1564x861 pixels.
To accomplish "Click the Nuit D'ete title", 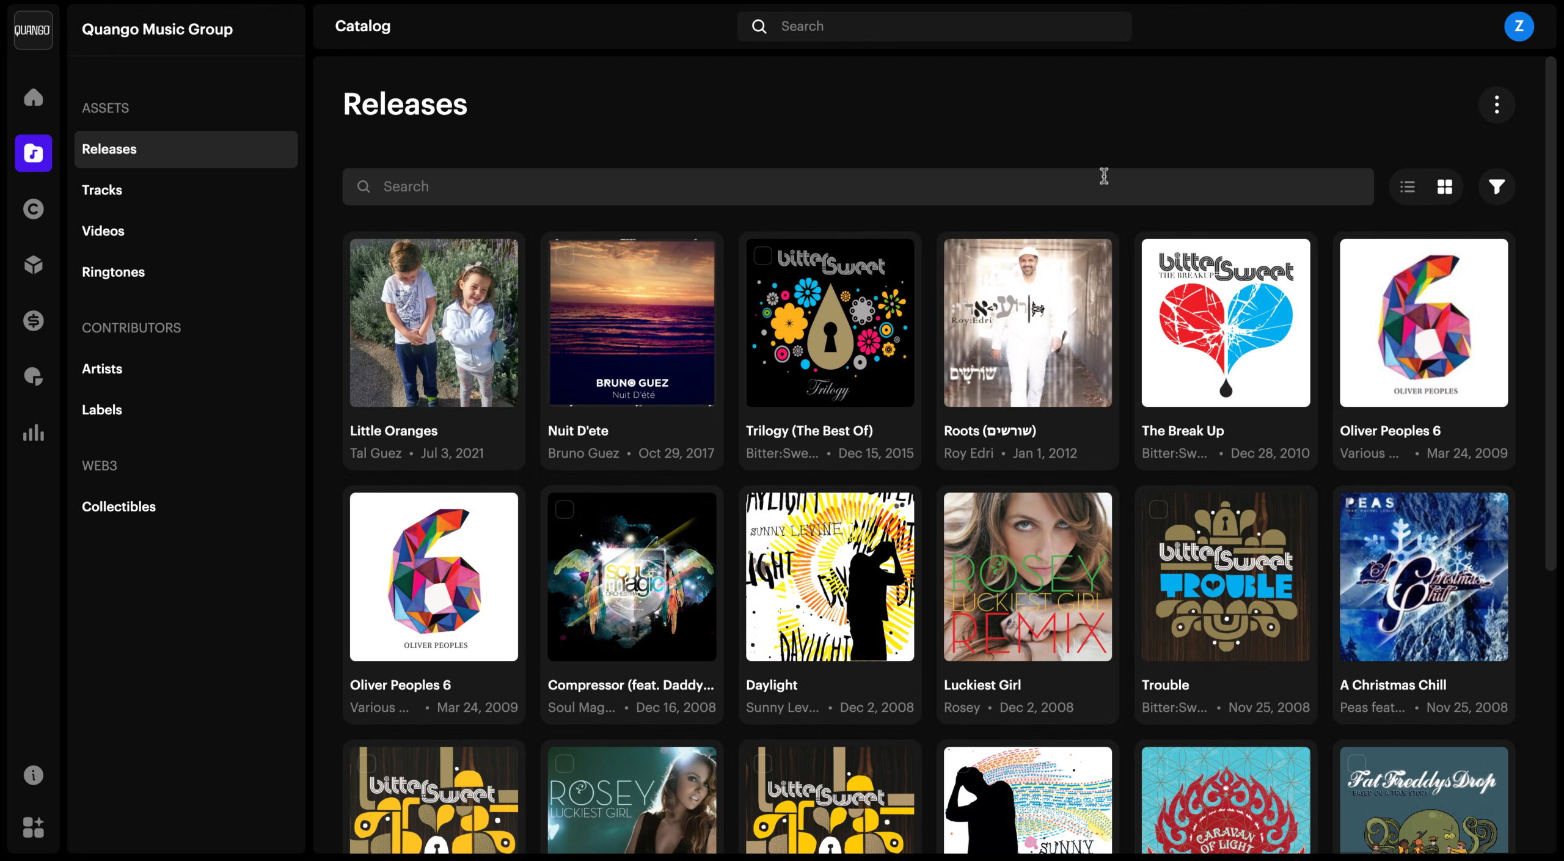I will coord(578,431).
